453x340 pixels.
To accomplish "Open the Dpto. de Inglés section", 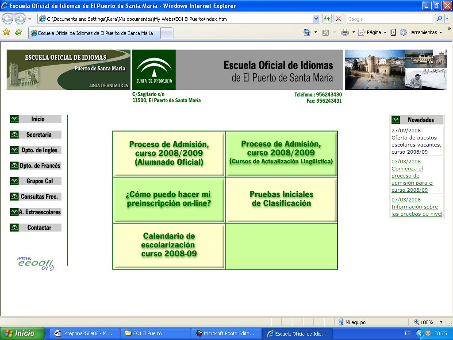I will (x=39, y=150).
